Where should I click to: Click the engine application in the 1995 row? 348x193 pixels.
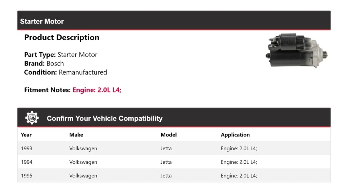[239, 176]
